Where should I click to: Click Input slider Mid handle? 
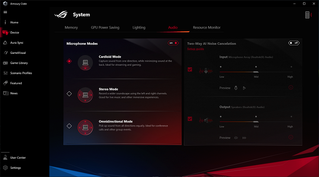pos(256,72)
